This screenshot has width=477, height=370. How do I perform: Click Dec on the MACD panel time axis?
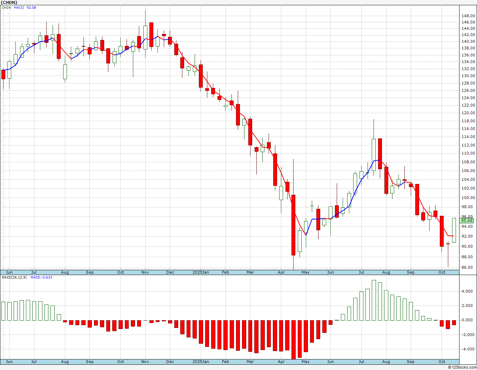pos(170,362)
